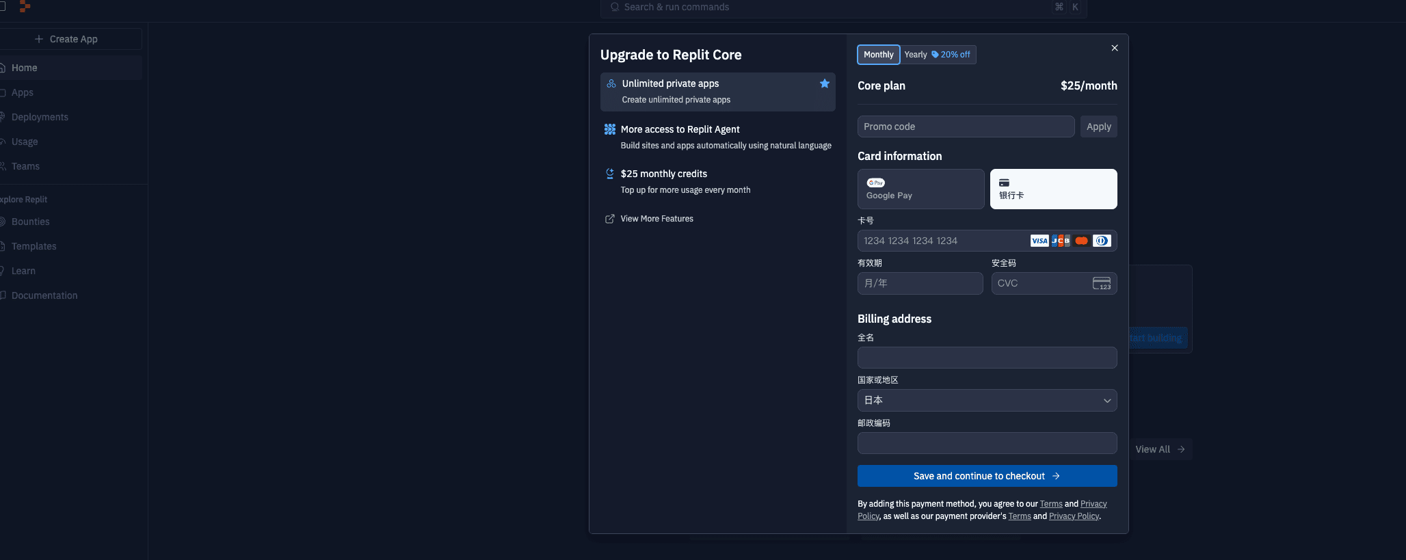Click the Replit logo icon
The width and height of the screenshot is (1406, 560).
[x=25, y=6]
